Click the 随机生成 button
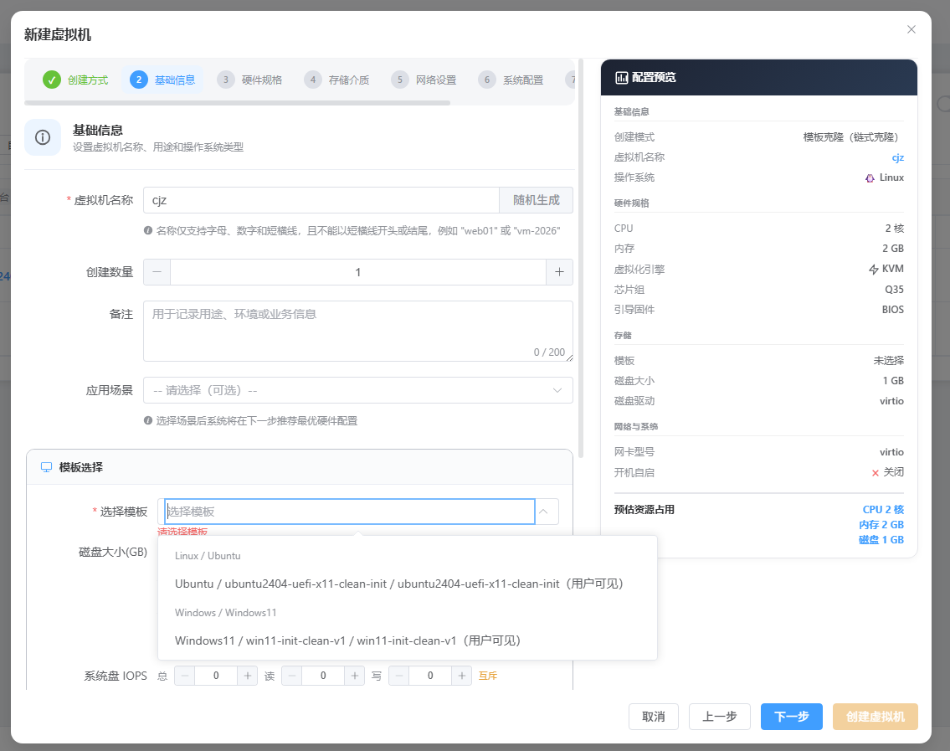950x751 pixels. pos(537,200)
